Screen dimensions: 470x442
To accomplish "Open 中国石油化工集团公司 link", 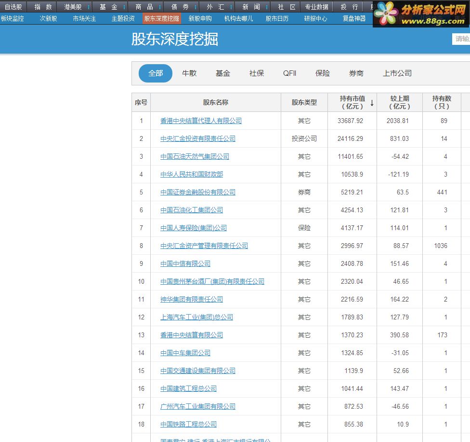I will [192, 210].
